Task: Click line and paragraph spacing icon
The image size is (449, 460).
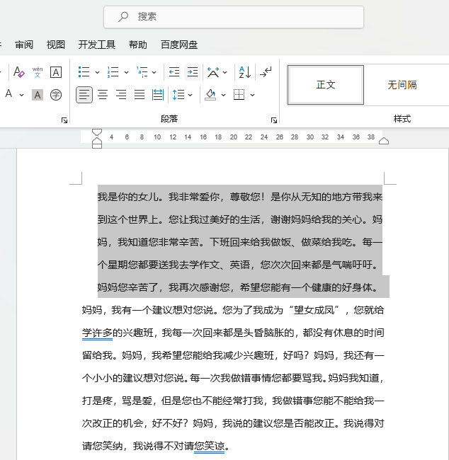Action: (178, 95)
